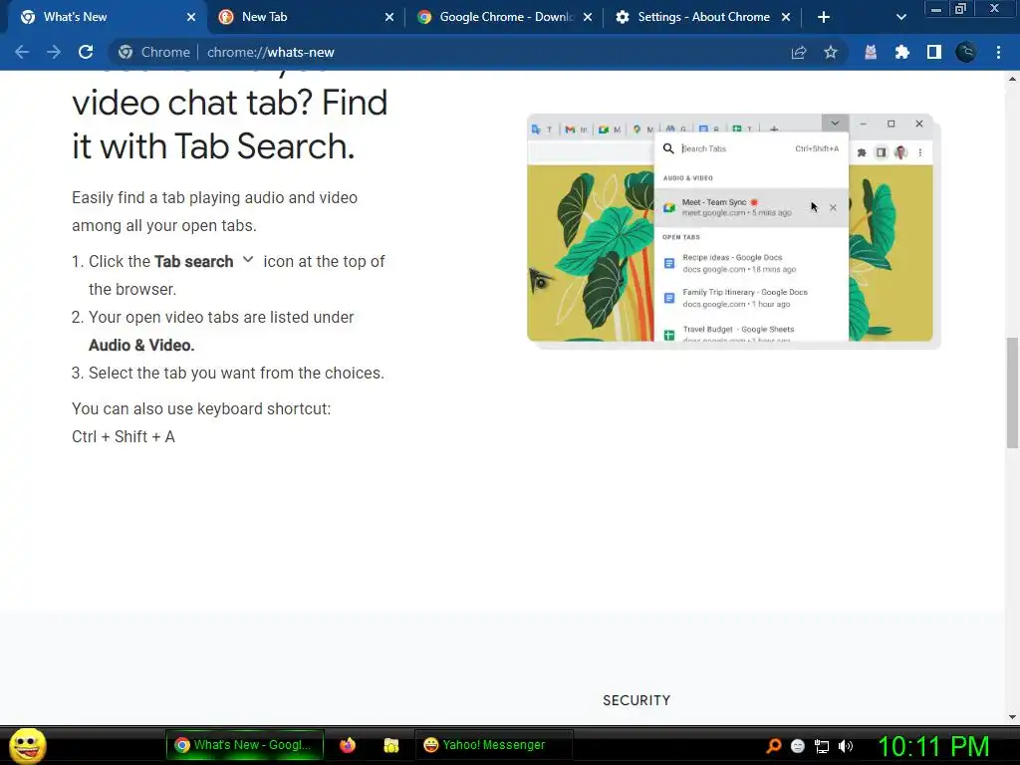Viewport: 1020px width, 765px height.
Task: Click the 'it with Tab Search.' heading
Action: (x=213, y=145)
